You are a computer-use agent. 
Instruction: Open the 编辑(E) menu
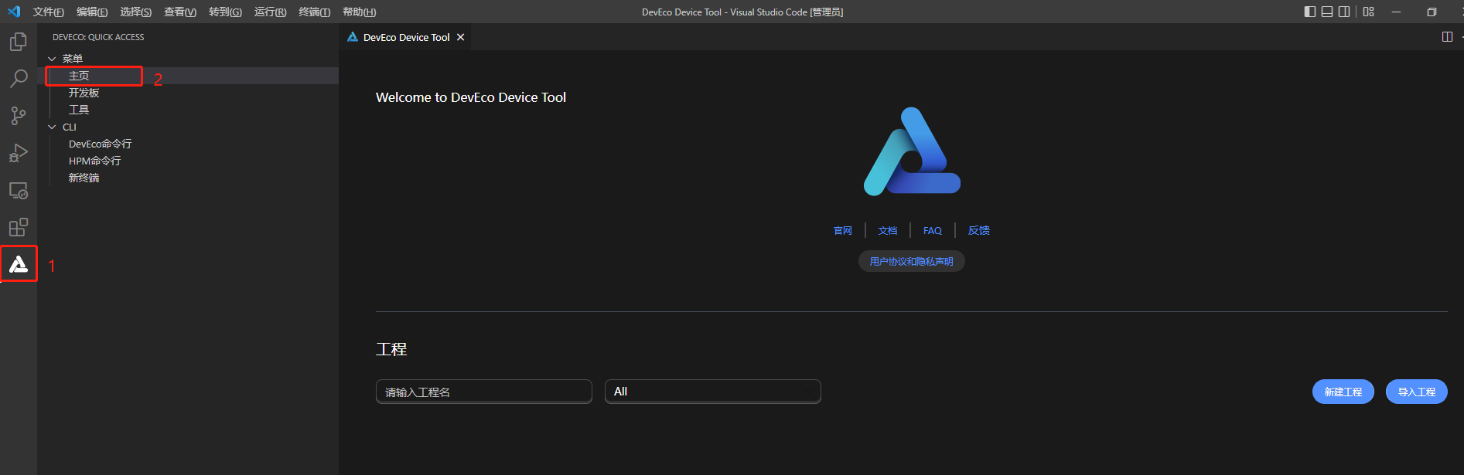(x=92, y=12)
